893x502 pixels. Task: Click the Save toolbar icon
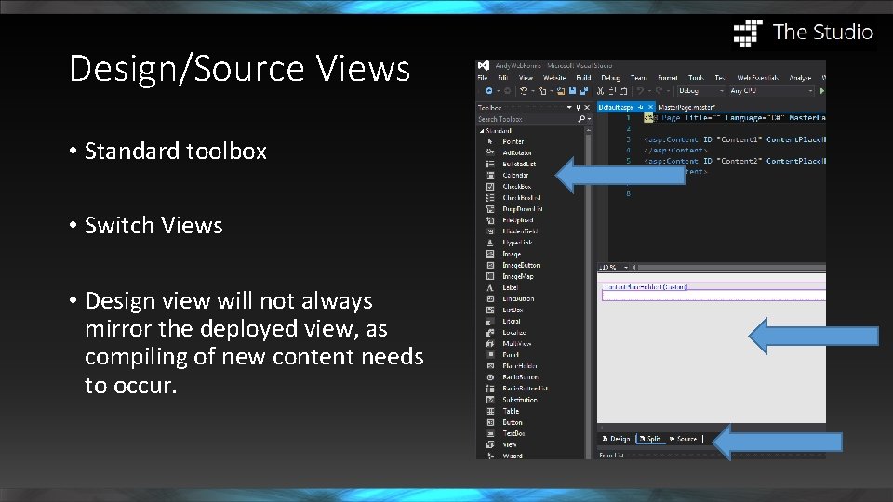pyautogui.click(x=572, y=91)
